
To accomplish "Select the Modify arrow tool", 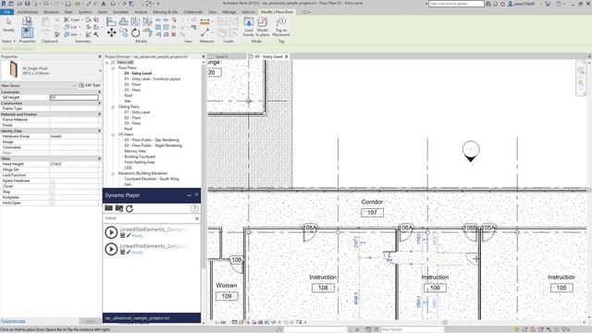I will [8, 25].
